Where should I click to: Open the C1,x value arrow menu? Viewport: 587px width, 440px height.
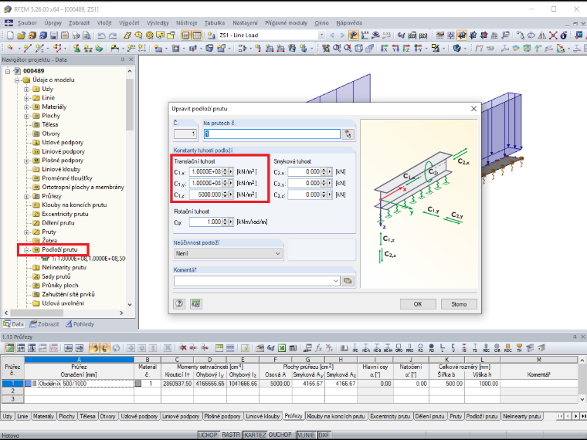click(231, 171)
